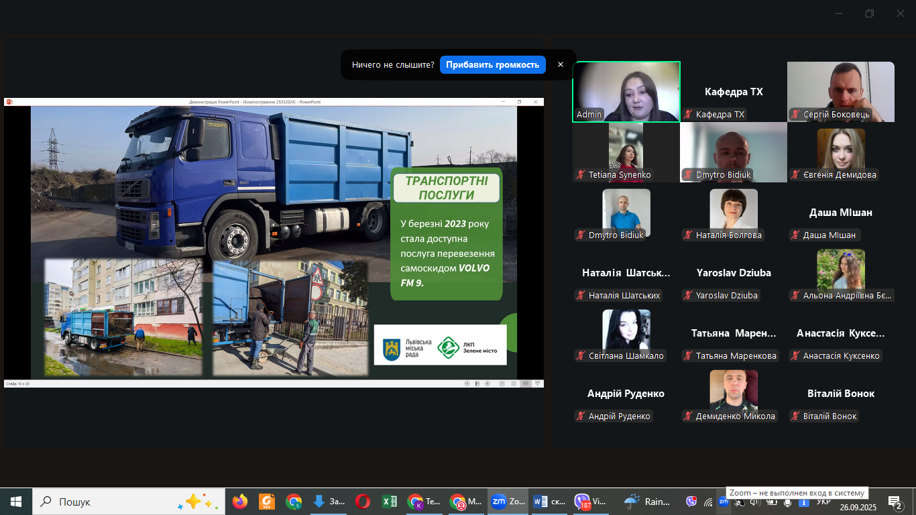Switch to Zoom window in taskbar

[508, 502]
